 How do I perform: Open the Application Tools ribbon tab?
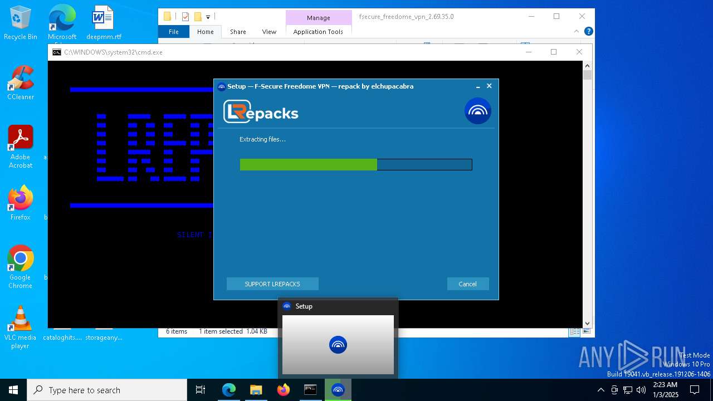[318, 32]
